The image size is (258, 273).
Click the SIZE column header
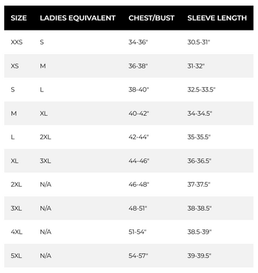coord(19,18)
